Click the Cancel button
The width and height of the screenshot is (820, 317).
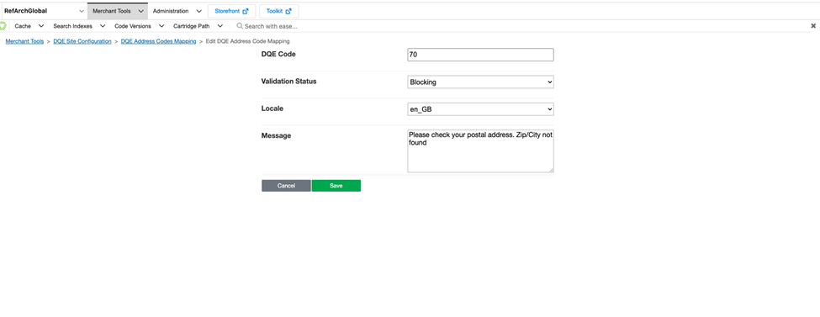[286, 186]
